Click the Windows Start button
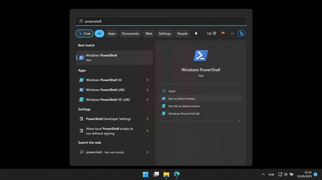322x180 pixels. tap(146, 174)
